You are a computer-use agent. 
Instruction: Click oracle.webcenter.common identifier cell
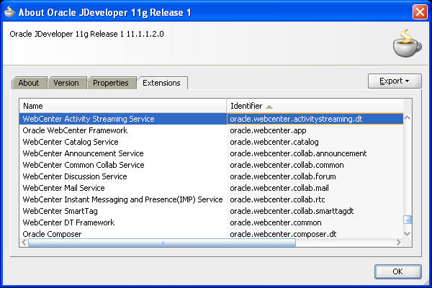click(315, 222)
